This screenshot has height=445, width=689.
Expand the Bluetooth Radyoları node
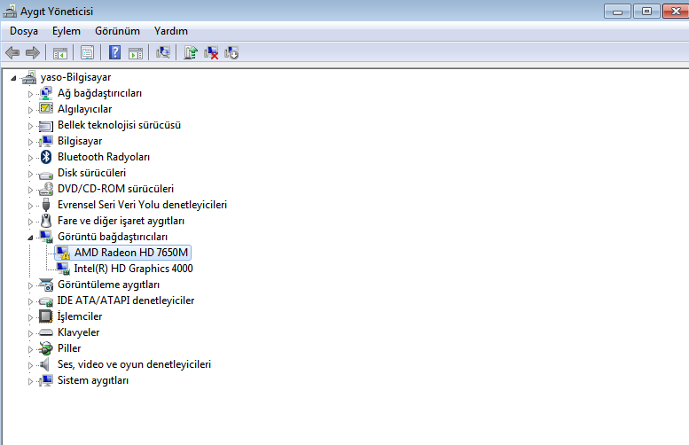click(x=30, y=158)
